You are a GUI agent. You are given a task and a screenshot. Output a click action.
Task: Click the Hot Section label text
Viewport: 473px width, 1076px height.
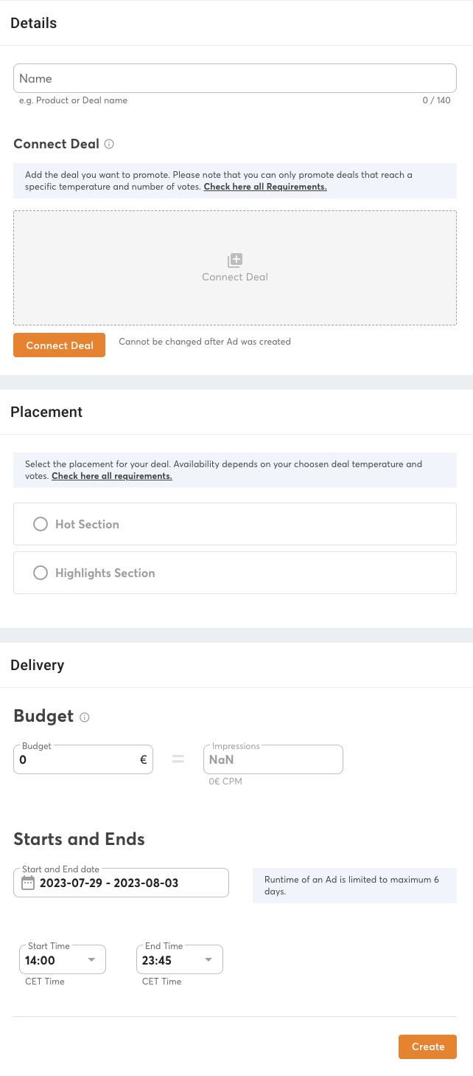(x=87, y=524)
